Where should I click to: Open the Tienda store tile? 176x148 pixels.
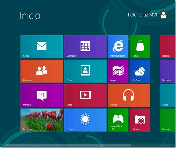140,47
